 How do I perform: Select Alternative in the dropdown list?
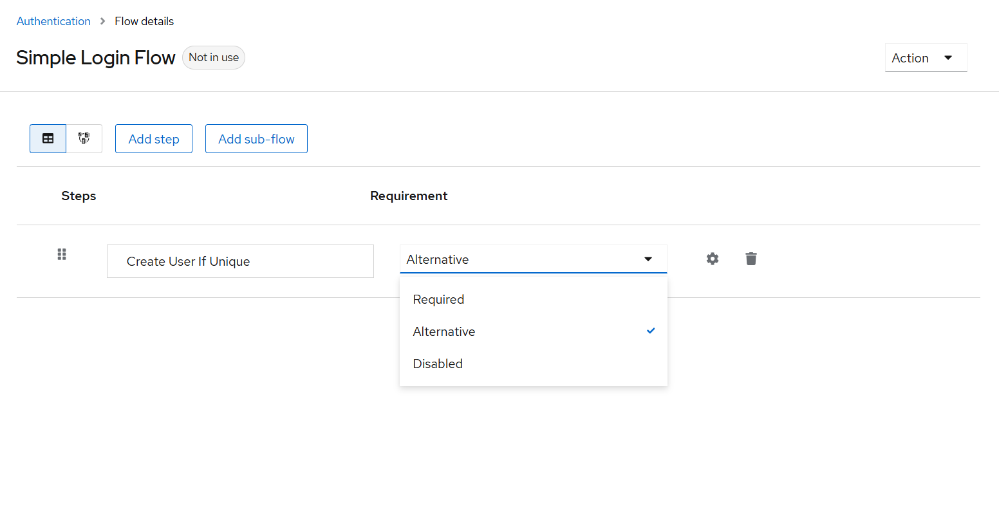(x=444, y=331)
